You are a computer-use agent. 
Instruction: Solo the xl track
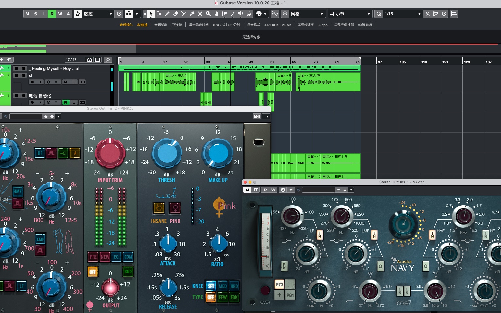(x=24, y=75)
